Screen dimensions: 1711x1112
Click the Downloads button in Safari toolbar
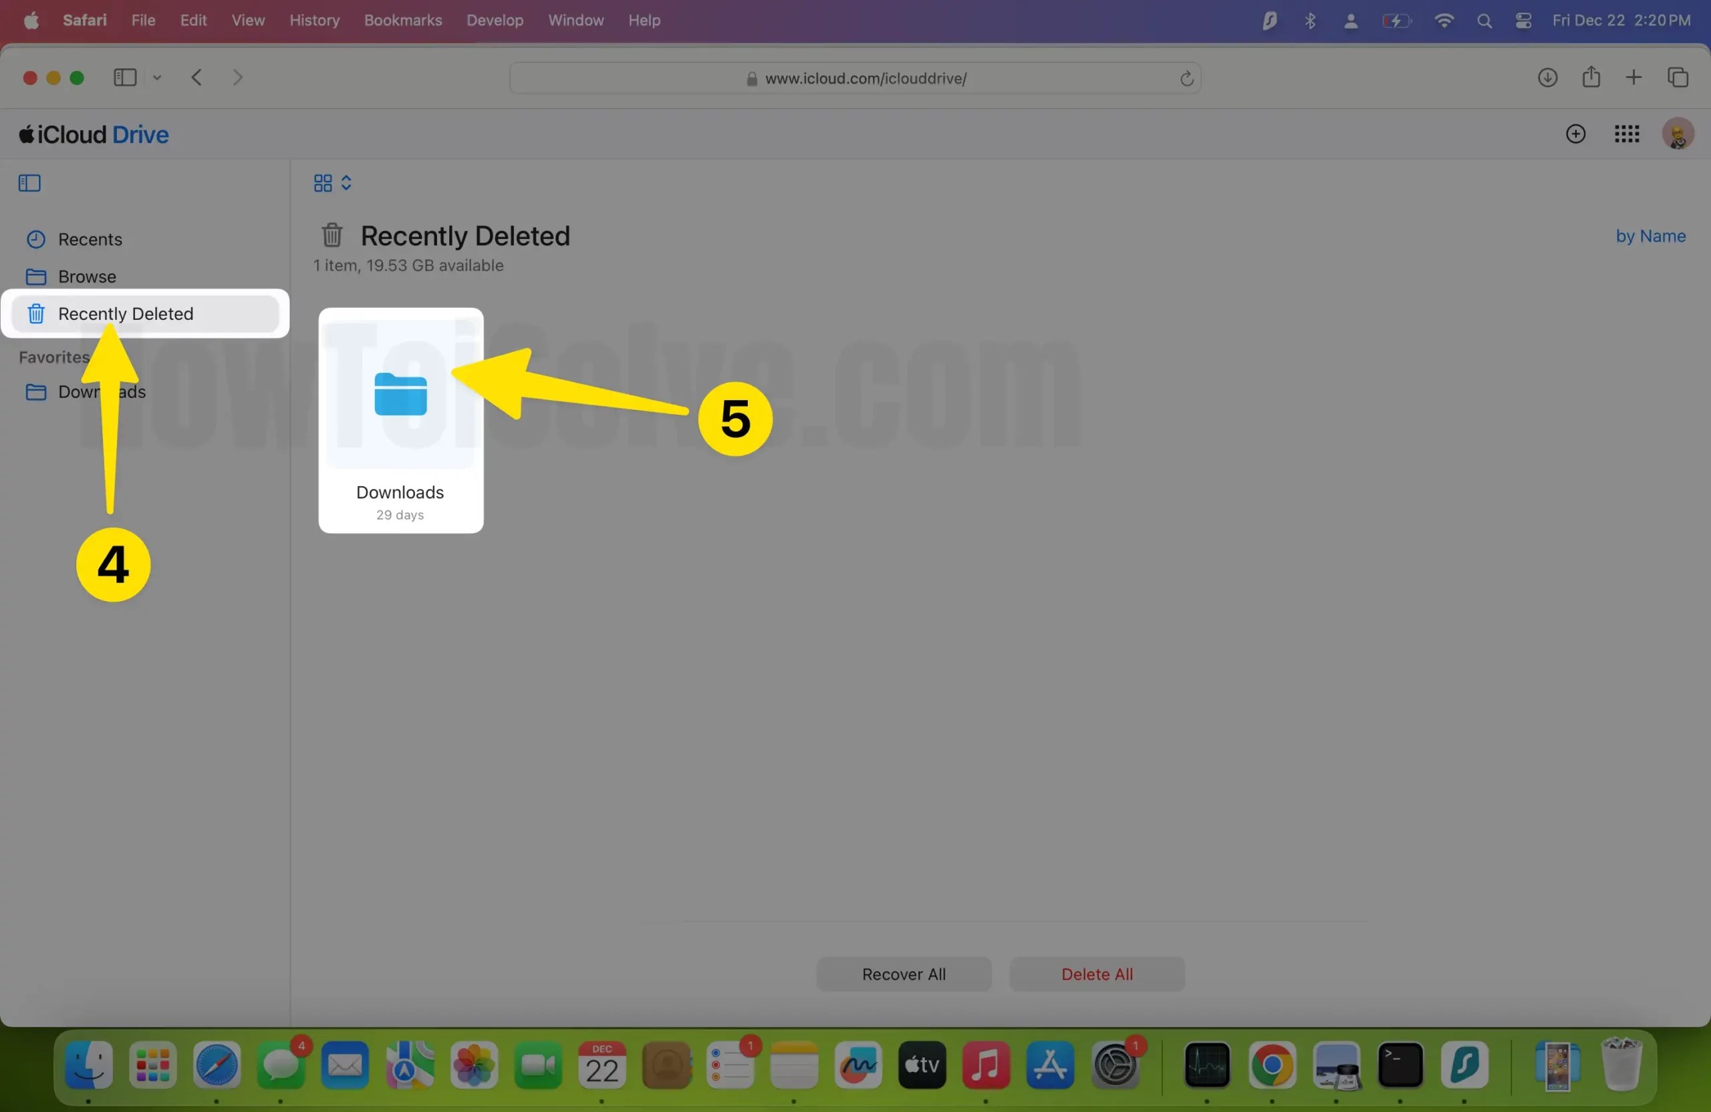tap(1549, 77)
